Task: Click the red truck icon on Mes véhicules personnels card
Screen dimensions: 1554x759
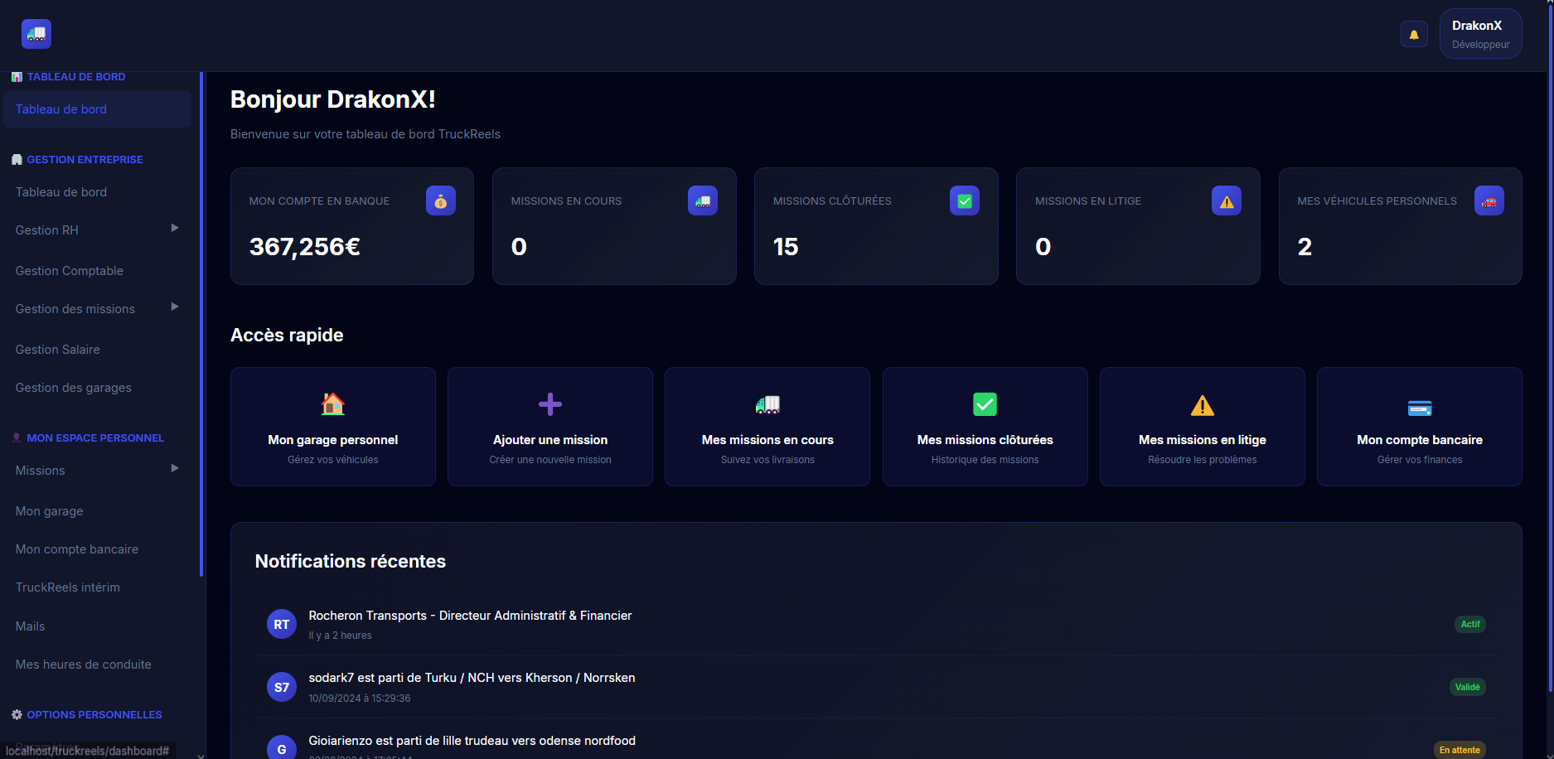Action: [x=1489, y=200]
